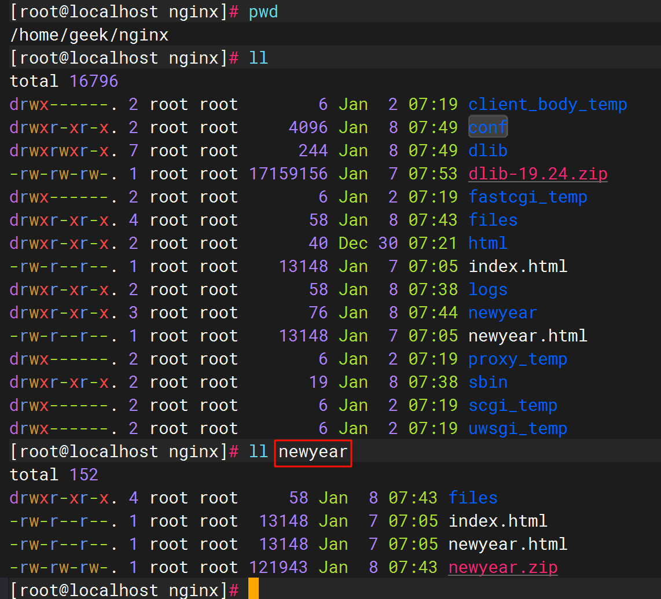
Task: Click the size value 40 in html row
Action: tap(318, 243)
